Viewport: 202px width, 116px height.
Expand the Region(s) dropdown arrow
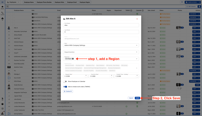[137, 59]
